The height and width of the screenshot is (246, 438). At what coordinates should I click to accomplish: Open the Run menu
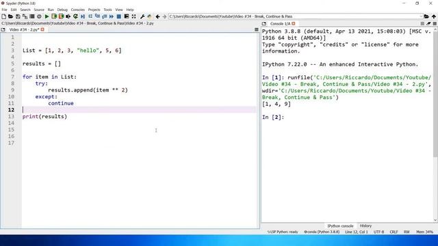51,10
